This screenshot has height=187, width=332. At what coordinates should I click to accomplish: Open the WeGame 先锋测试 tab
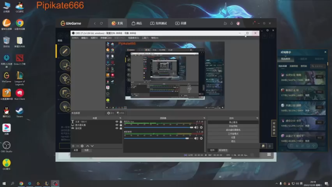point(159,23)
